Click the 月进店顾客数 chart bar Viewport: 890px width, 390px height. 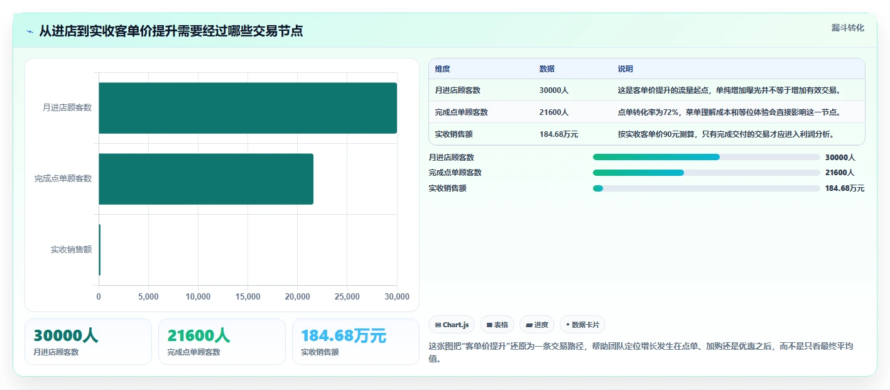(247, 108)
